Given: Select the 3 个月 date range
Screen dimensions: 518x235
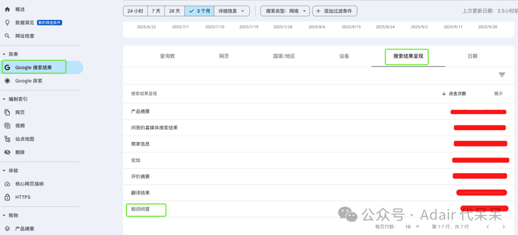Looking at the screenshot, I should click(199, 11).
